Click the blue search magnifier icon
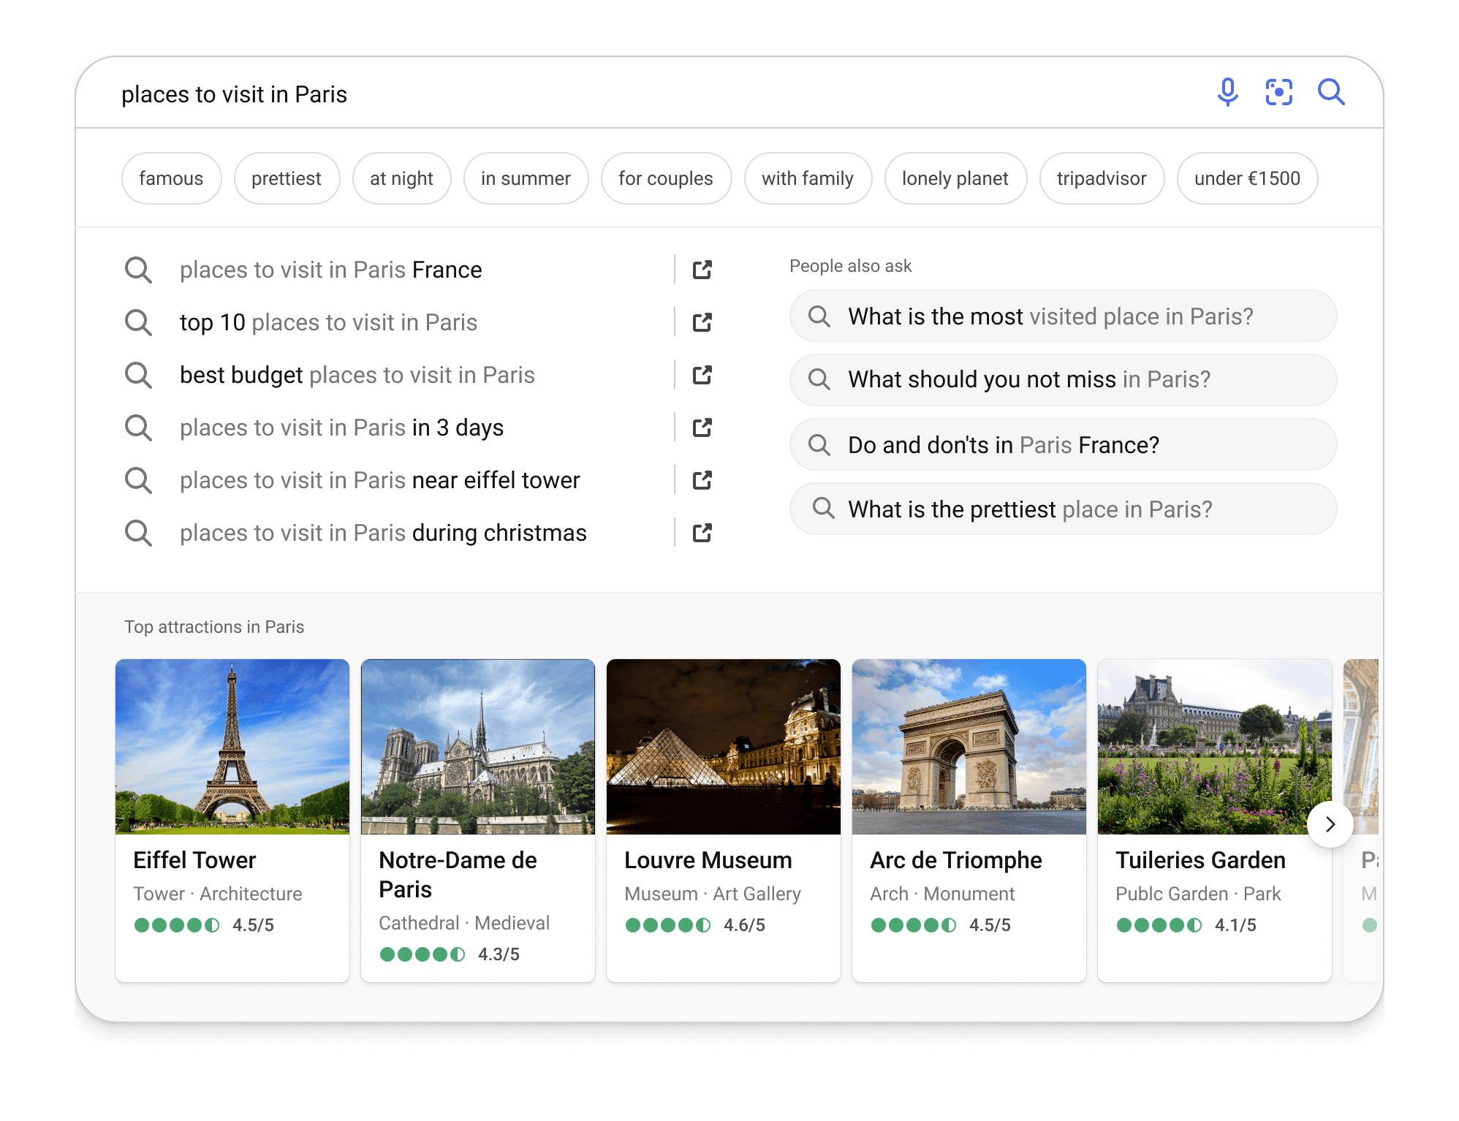Viewport: 1459px width, 1121px height. 1330,93
